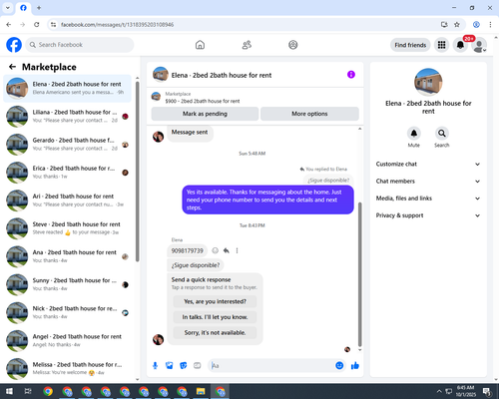Record a voice clip with microphone icon

pyautogui.click(x=155, y=366)
